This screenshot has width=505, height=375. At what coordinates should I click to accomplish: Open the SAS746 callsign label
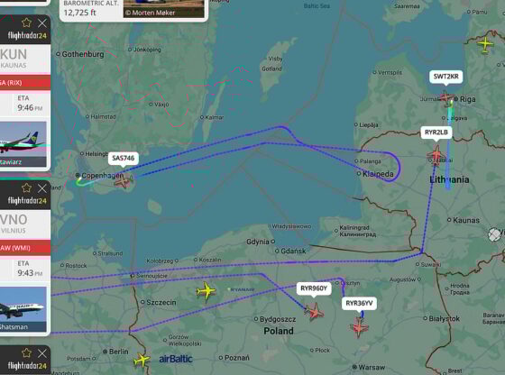tap(123, 158)
